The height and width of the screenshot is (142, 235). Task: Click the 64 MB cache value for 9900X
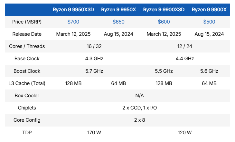coord(209,83)
